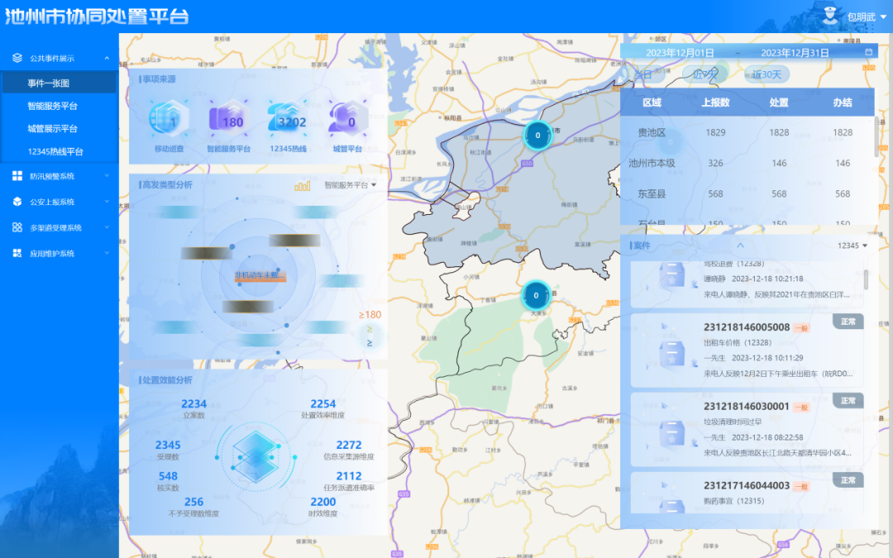Viewport: 893px width, 558px height.
Task: Collapse the 案件 panel with the up chevron
Action: 740,246
